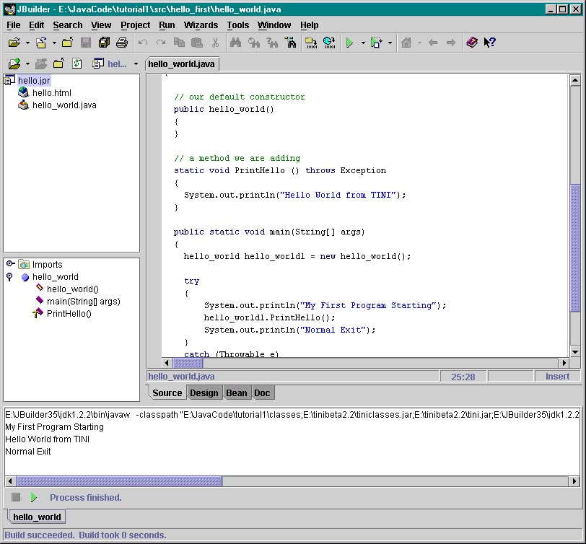
Task: Activate the context-sensitive Help arrow icon
Action: click(x=488, y=43)
